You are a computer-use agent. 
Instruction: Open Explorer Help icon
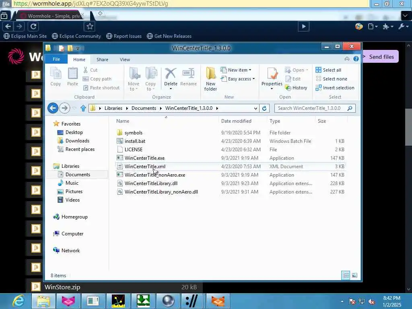tap(356, 59)
